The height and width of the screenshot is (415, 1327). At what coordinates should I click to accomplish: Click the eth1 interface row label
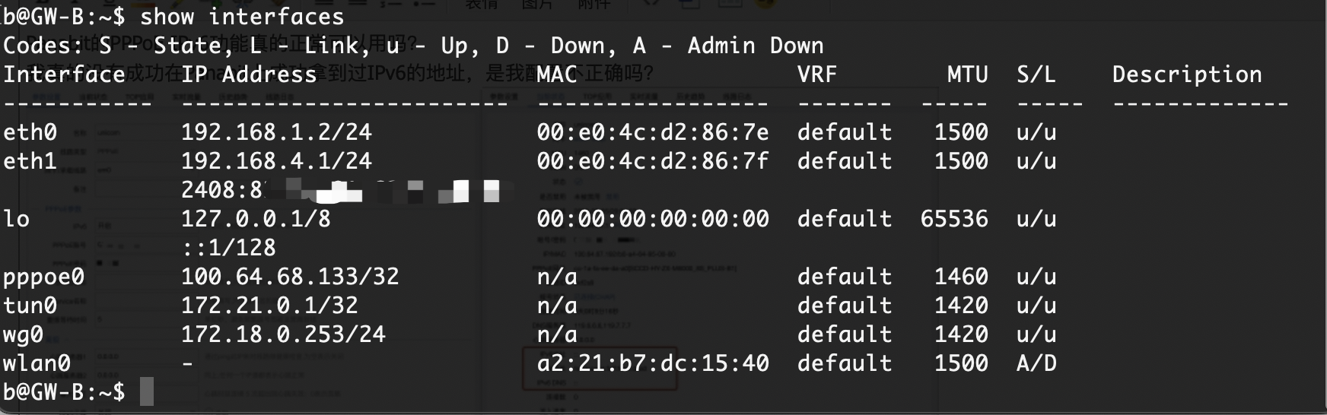click(x=30, y=161)
